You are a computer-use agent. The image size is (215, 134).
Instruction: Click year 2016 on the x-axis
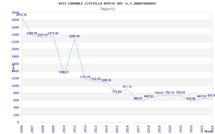click(127, 129)
